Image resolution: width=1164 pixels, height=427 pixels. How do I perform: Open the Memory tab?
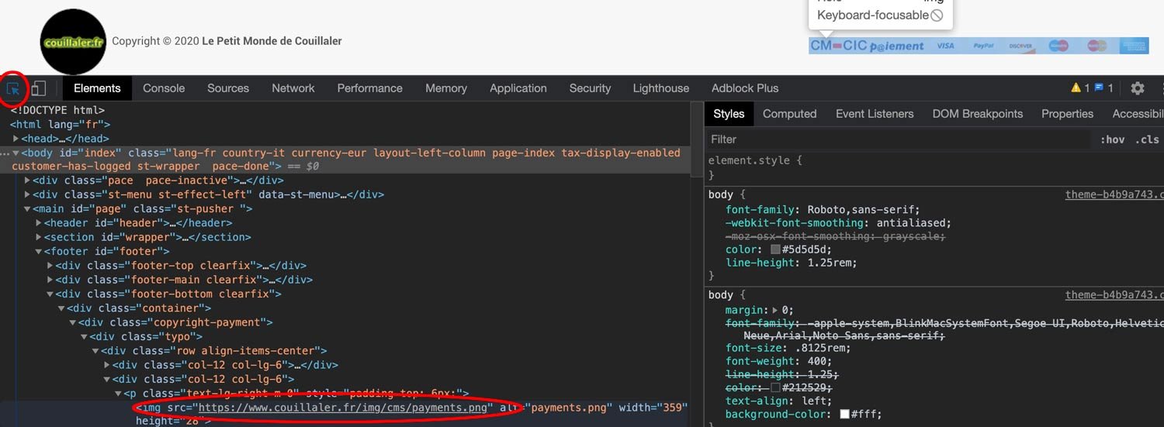tap(446, 88)
